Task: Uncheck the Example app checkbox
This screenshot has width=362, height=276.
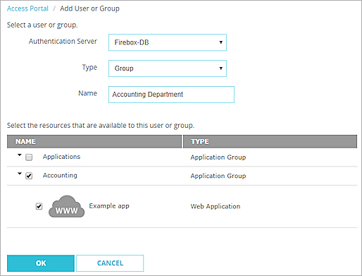Action: click(39, 206)
